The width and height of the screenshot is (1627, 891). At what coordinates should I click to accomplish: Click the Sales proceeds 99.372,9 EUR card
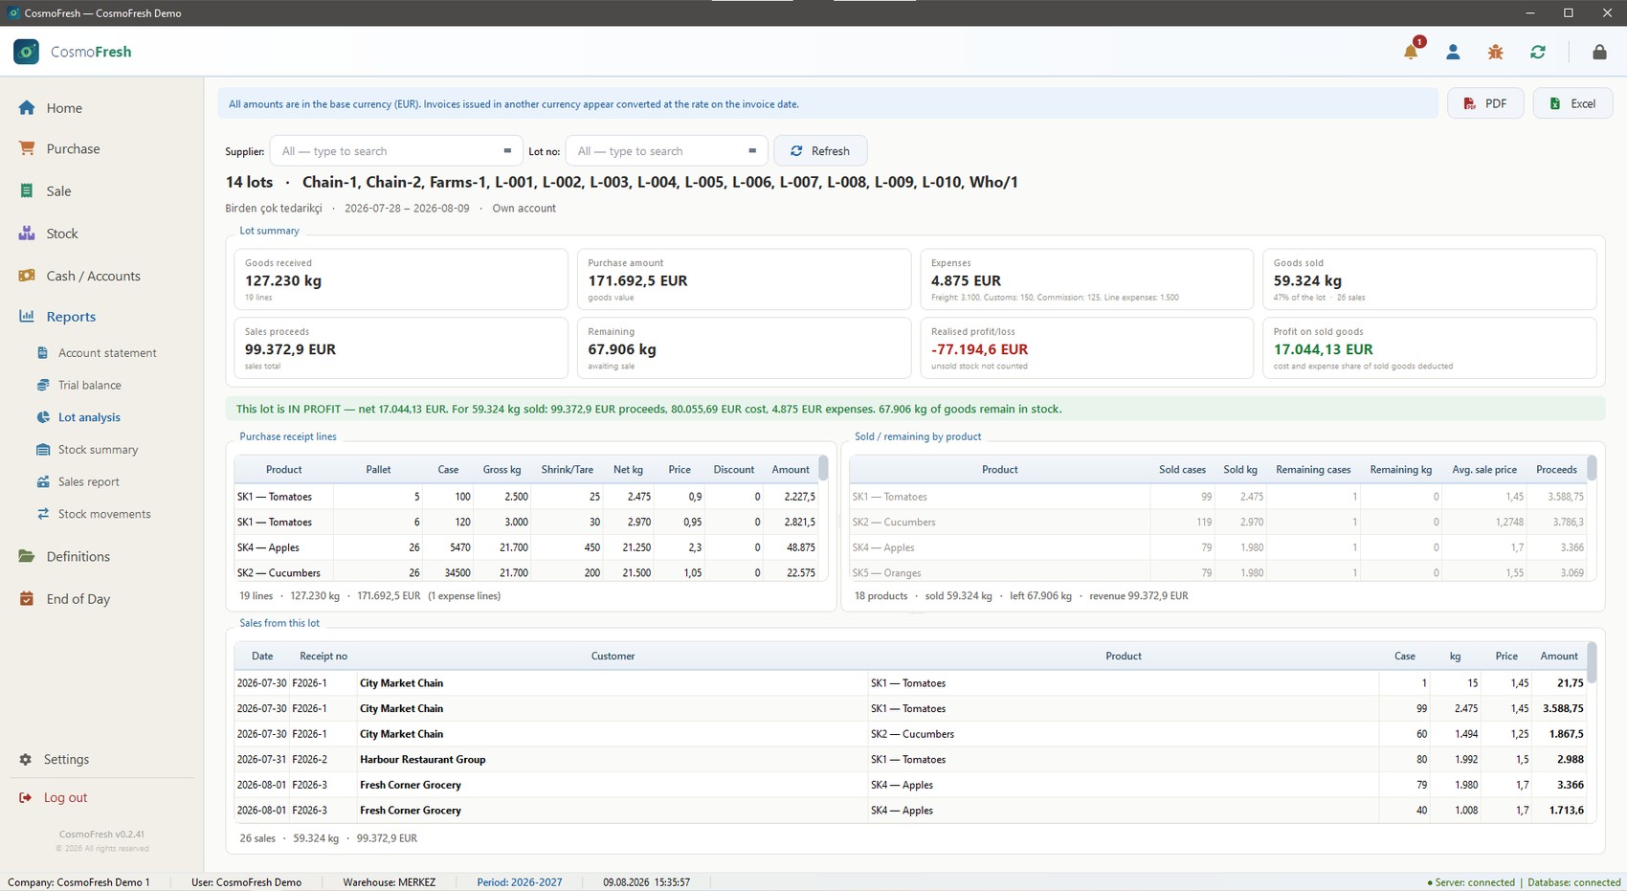click(400, 348)
